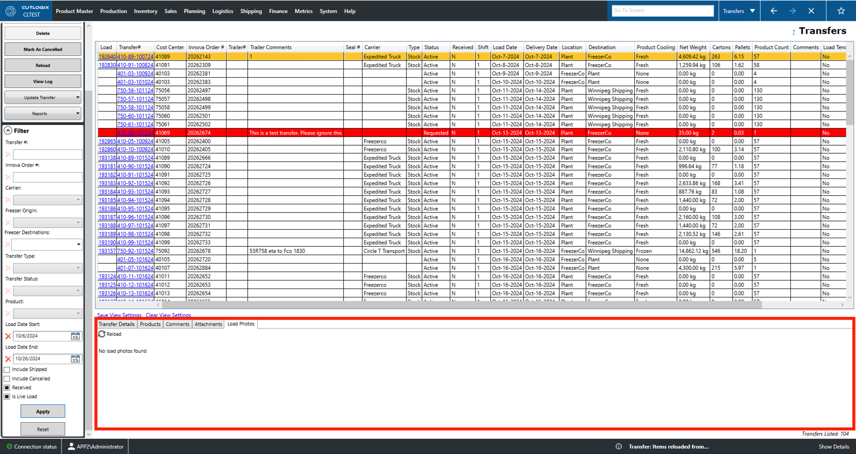Viewport: 856px width, 454px height.
Task: Click inside the Go To Screen search field
Action: [x=663, y=10]
